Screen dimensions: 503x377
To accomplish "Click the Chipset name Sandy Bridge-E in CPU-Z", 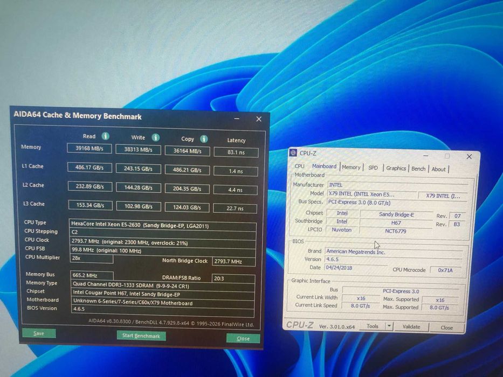I will pos(396,214).
